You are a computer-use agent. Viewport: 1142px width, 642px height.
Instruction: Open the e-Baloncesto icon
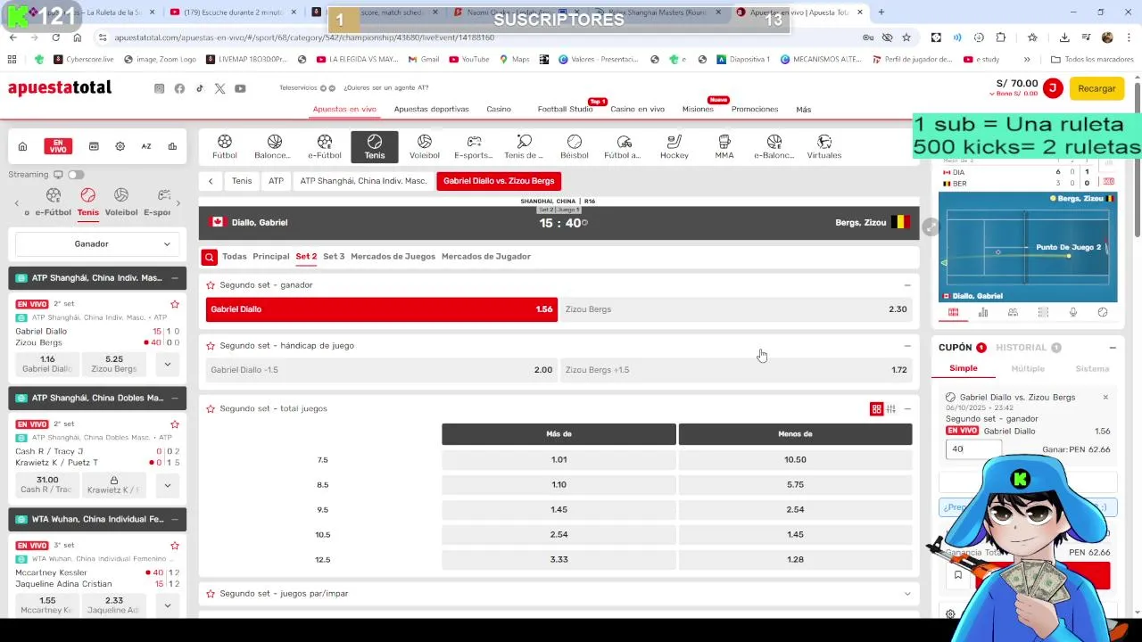(774, 147)
